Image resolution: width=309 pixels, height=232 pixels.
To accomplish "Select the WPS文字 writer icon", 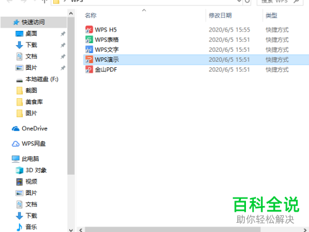I will pyautogui.click(x=89, y=49).
